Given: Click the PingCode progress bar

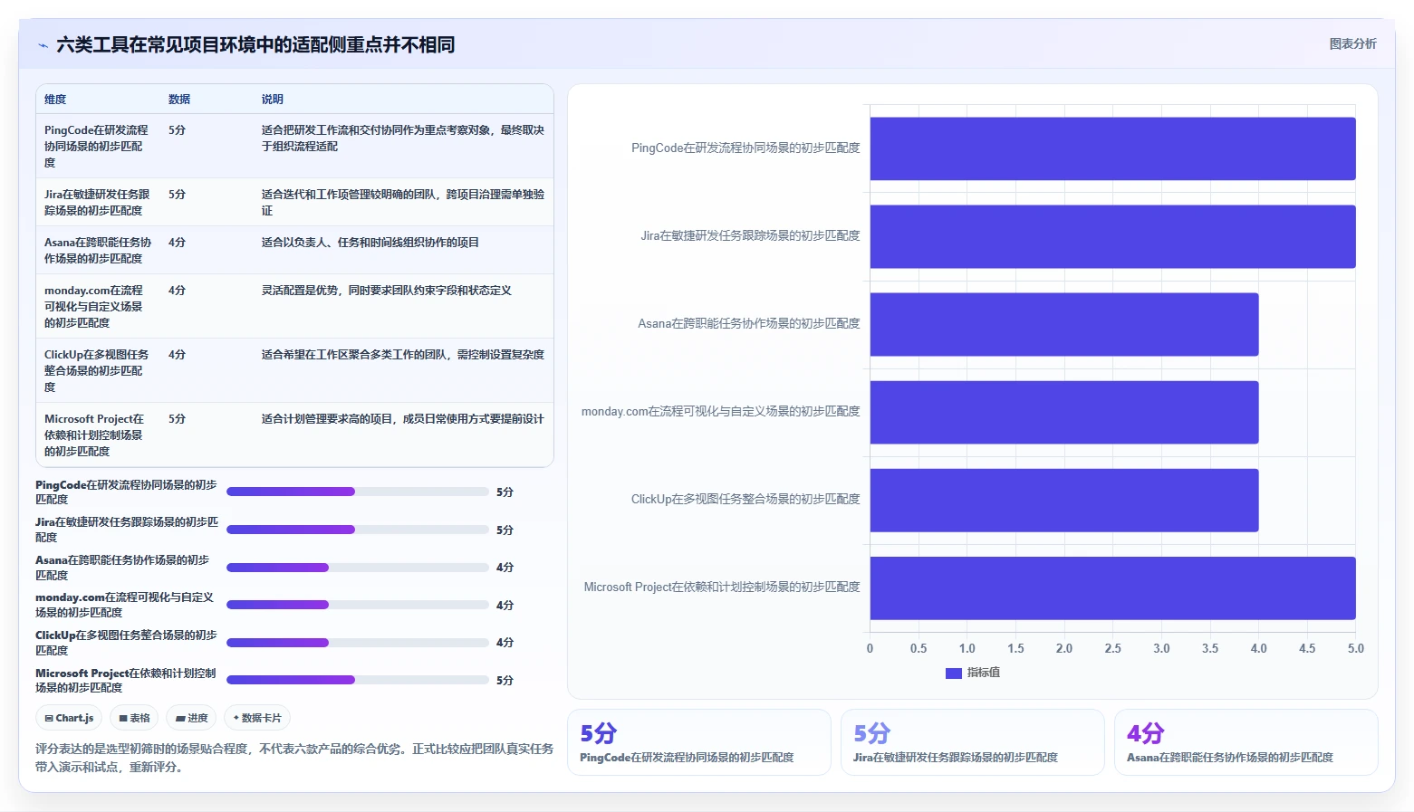Looking at the screenshot, I should point(358,492).
